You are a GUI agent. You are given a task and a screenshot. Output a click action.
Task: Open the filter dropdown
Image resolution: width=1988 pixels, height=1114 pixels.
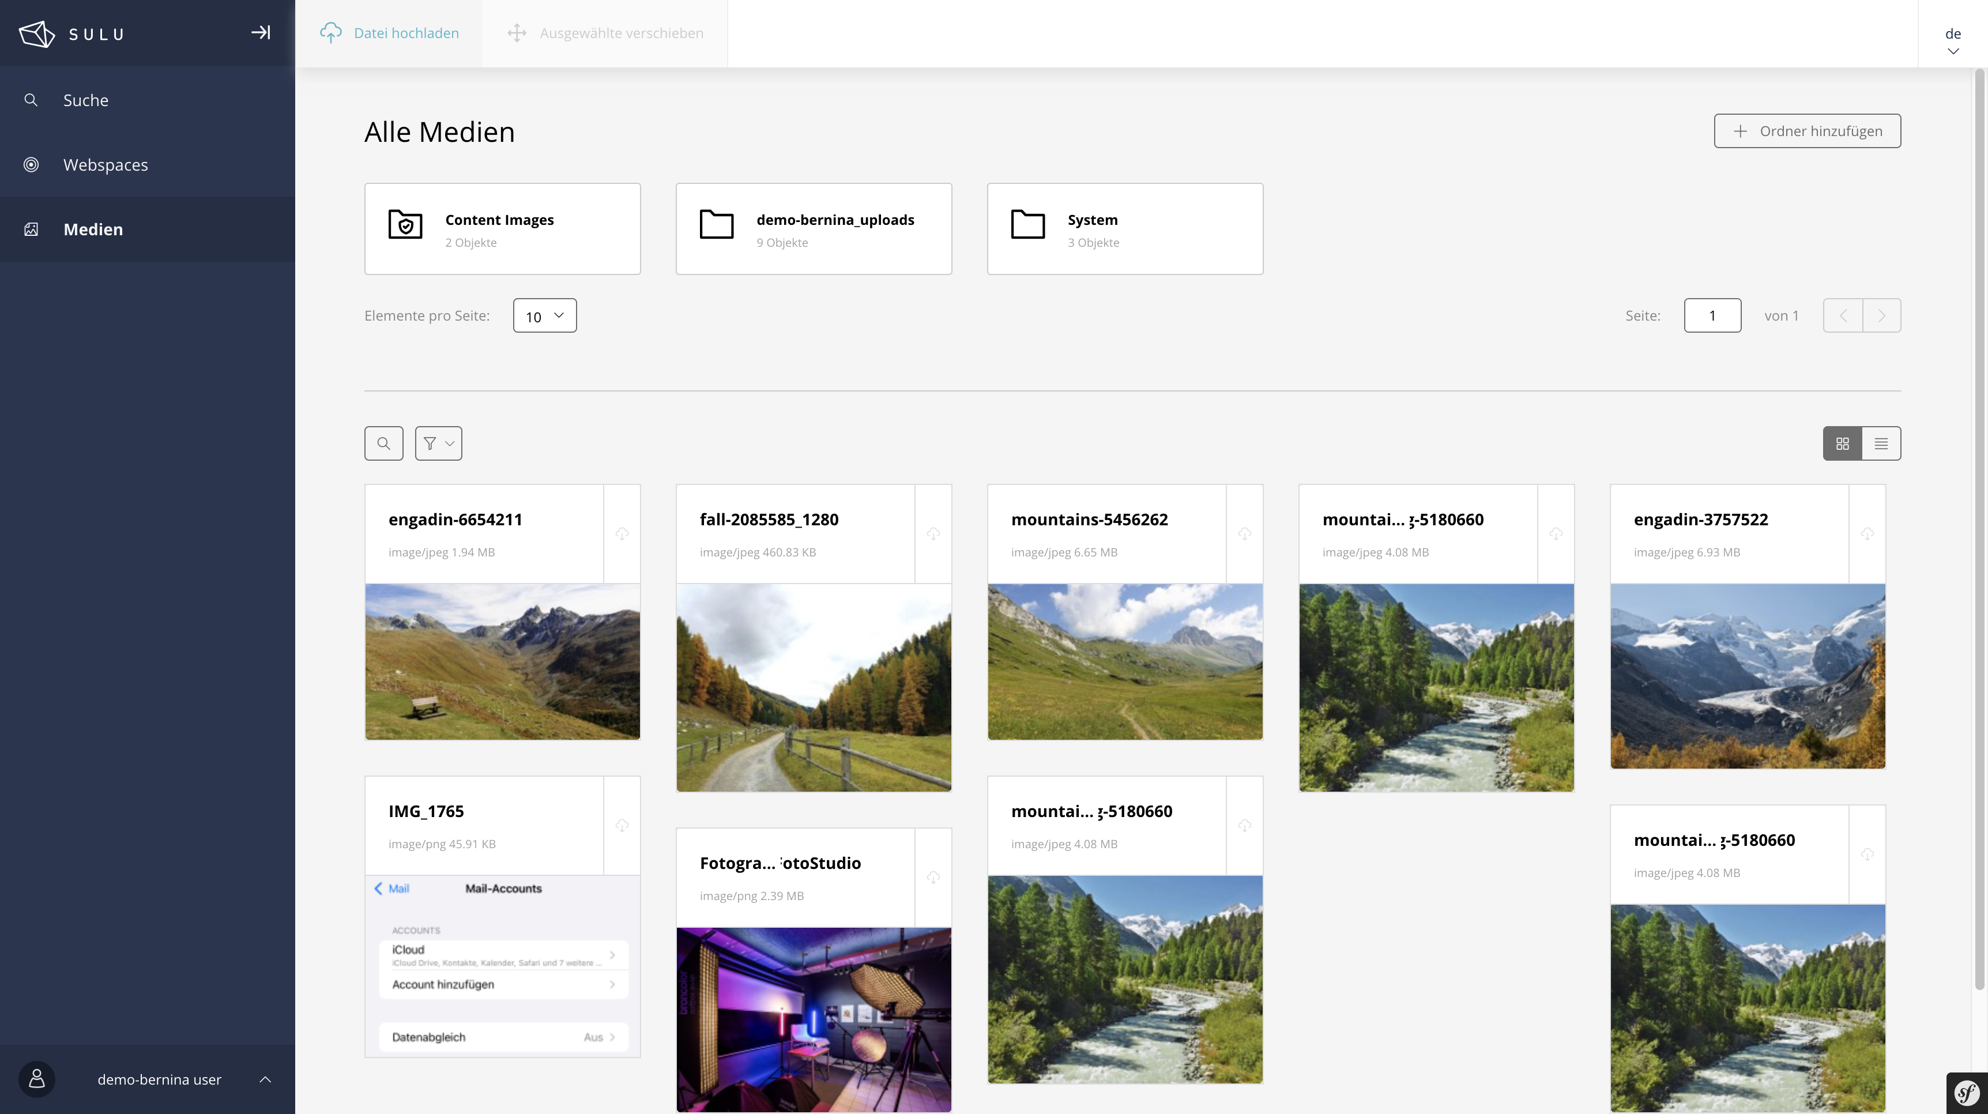438,443
